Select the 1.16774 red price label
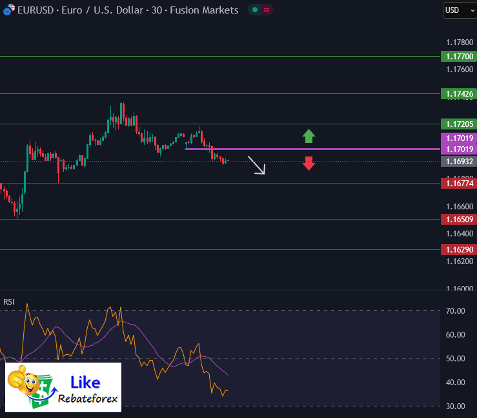 tap(459, 184)
